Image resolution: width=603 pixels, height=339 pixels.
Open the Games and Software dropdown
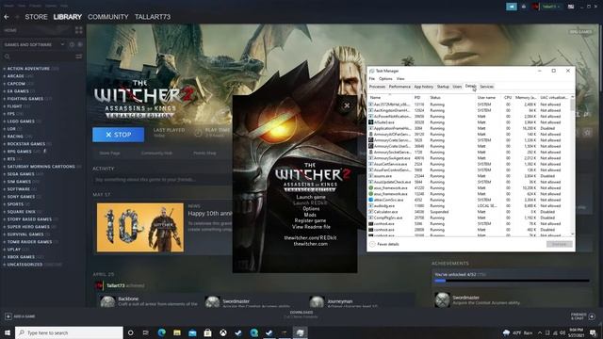(x=34, y=44)
